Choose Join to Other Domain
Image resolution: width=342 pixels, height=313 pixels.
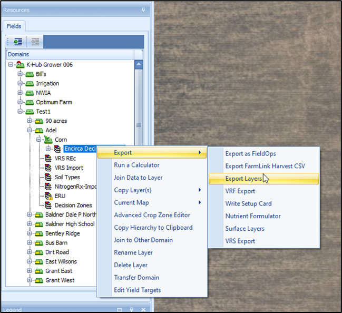tap(152, 240)
